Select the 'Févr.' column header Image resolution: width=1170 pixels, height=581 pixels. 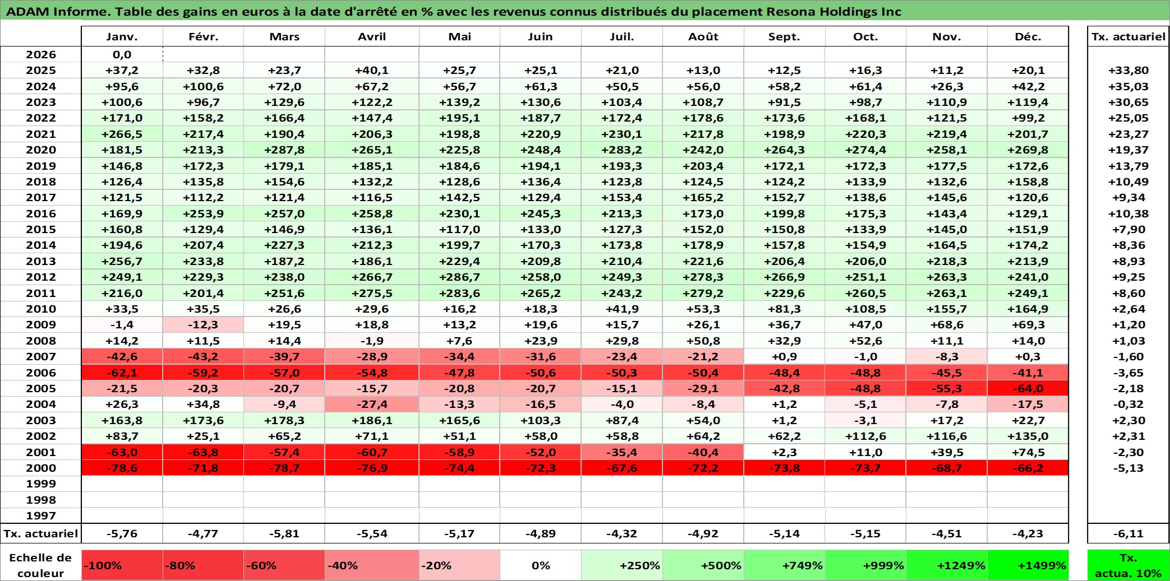click(x=203, y=36)
